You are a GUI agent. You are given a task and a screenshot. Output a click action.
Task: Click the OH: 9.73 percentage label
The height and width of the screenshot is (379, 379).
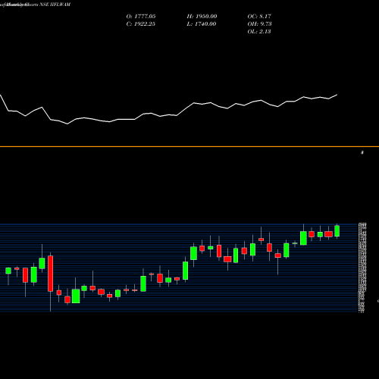259,24
